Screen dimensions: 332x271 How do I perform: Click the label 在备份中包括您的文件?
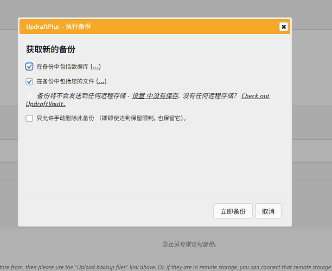point(65,81)
